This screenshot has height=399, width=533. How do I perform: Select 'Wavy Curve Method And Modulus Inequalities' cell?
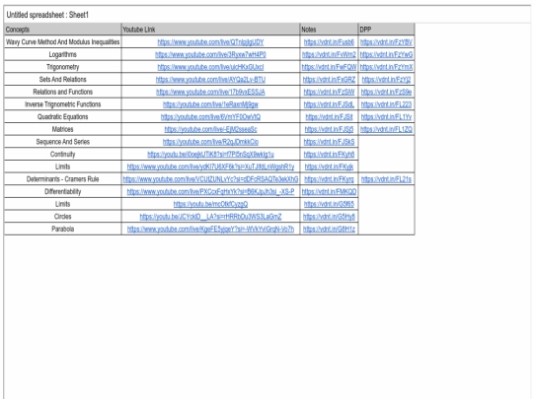pyautogui.click(x=62, y=42)
